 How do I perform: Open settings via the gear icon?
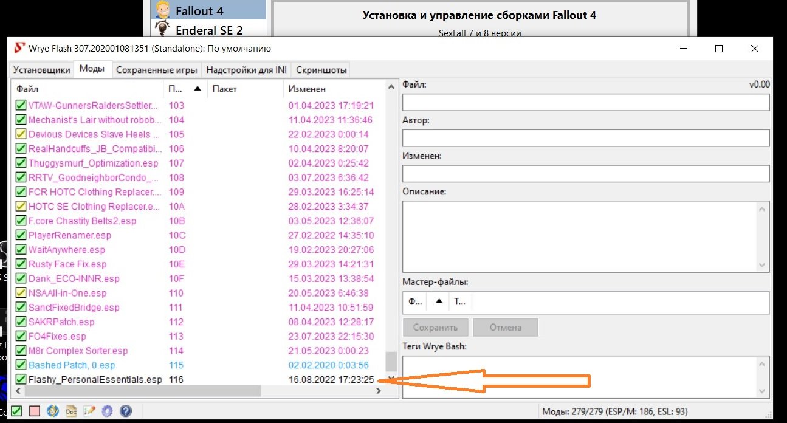pyautogui.click(x=108, y=411)
